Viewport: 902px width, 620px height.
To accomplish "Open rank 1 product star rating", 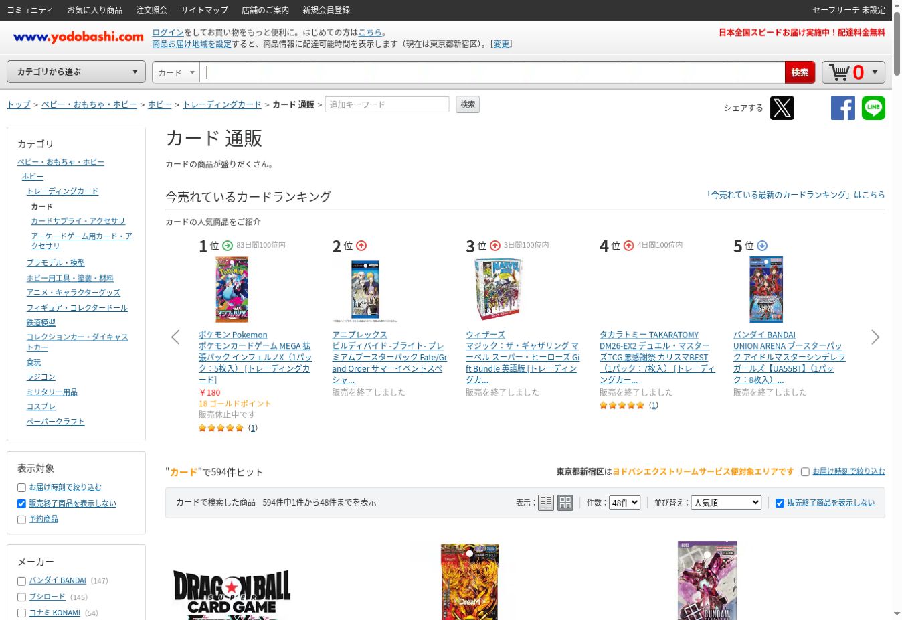I will (221, 428).
